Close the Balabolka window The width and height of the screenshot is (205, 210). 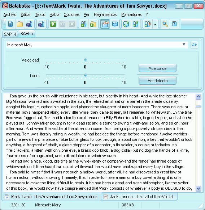click(198, 6)
